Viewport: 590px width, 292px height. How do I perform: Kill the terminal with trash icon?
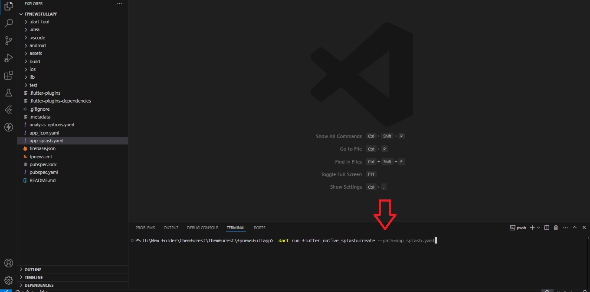point(556,228)
